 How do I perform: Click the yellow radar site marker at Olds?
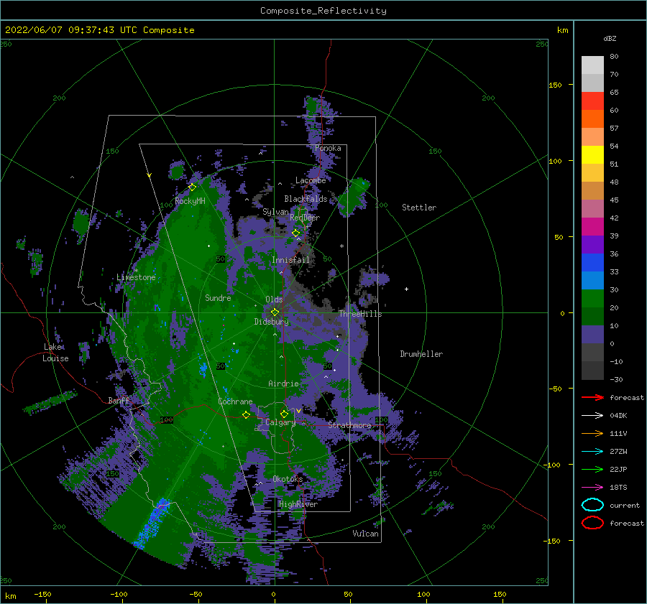point(275,312)
